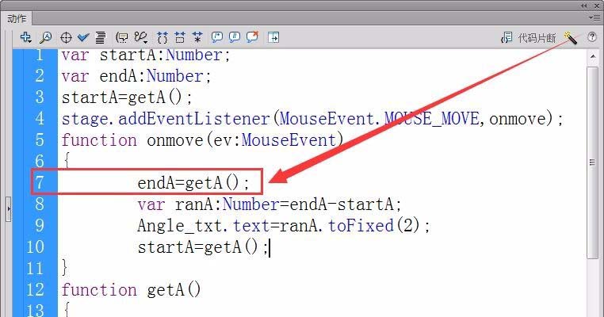Click the Remove comment icon
The height and width of the screenshot is (317, 604).
click(x=252, y=37)
